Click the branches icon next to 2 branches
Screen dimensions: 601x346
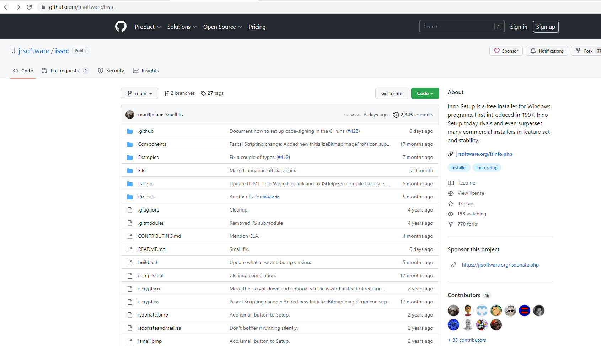coord(166,93)
